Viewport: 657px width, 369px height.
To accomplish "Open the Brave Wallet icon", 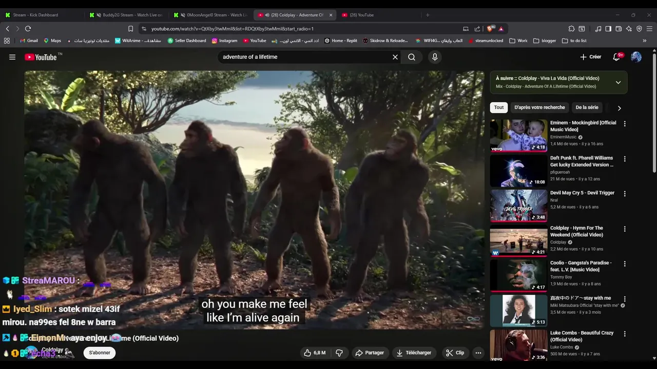I will 619,29.
